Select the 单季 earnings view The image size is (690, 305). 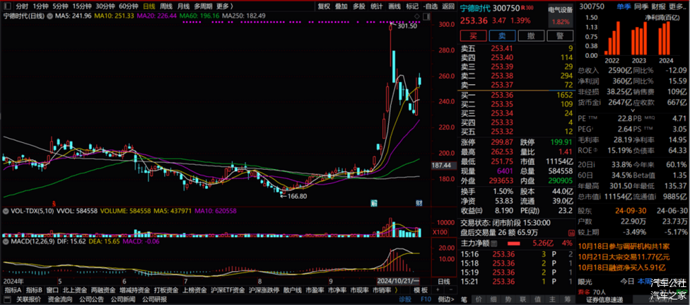tap(623, 7)
